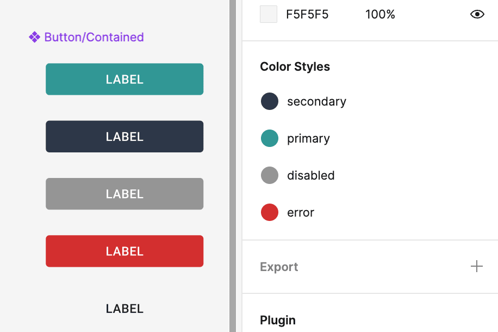Image resolution: width=498 pixels, height=332 pixels.
Task: Select the teal primary LABEL button
Action: (x=124, y=79)
